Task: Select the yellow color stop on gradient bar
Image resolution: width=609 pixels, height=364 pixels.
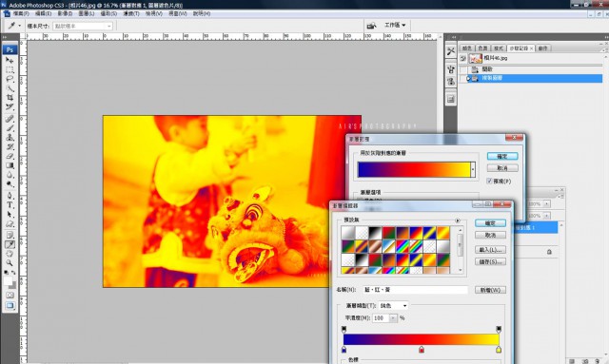Action: pos(499,349)
